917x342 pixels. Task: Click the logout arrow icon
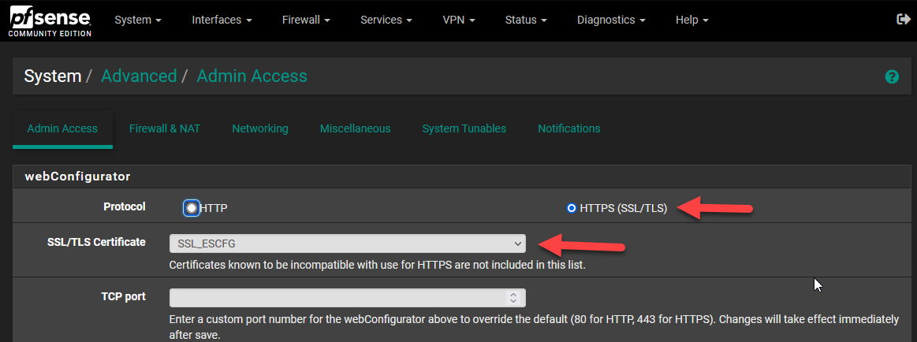tap(904, 19)
